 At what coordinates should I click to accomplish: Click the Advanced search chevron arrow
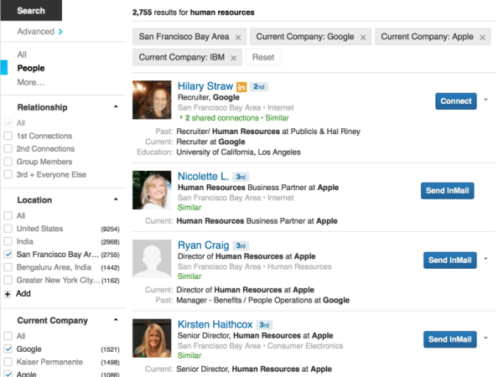[x=60, y=32]
